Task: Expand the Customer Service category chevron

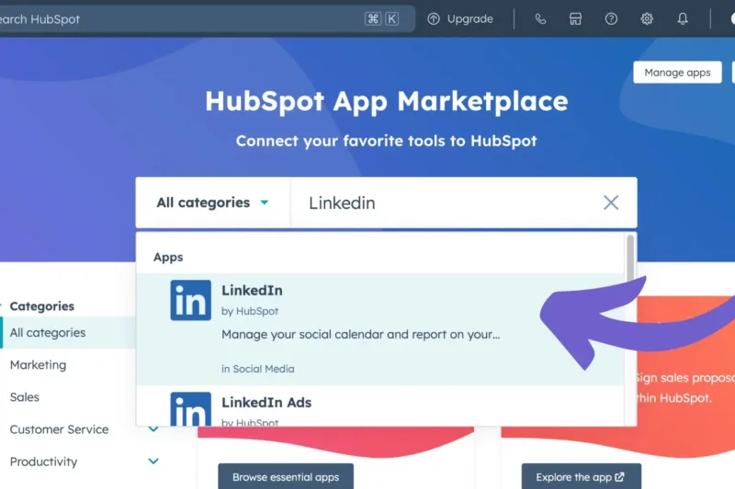Action: (153, 429)
